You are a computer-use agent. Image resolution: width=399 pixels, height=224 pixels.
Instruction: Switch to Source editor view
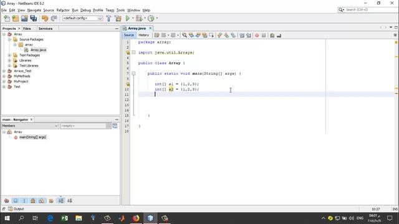pyautogui.click(x=129, y=35)
